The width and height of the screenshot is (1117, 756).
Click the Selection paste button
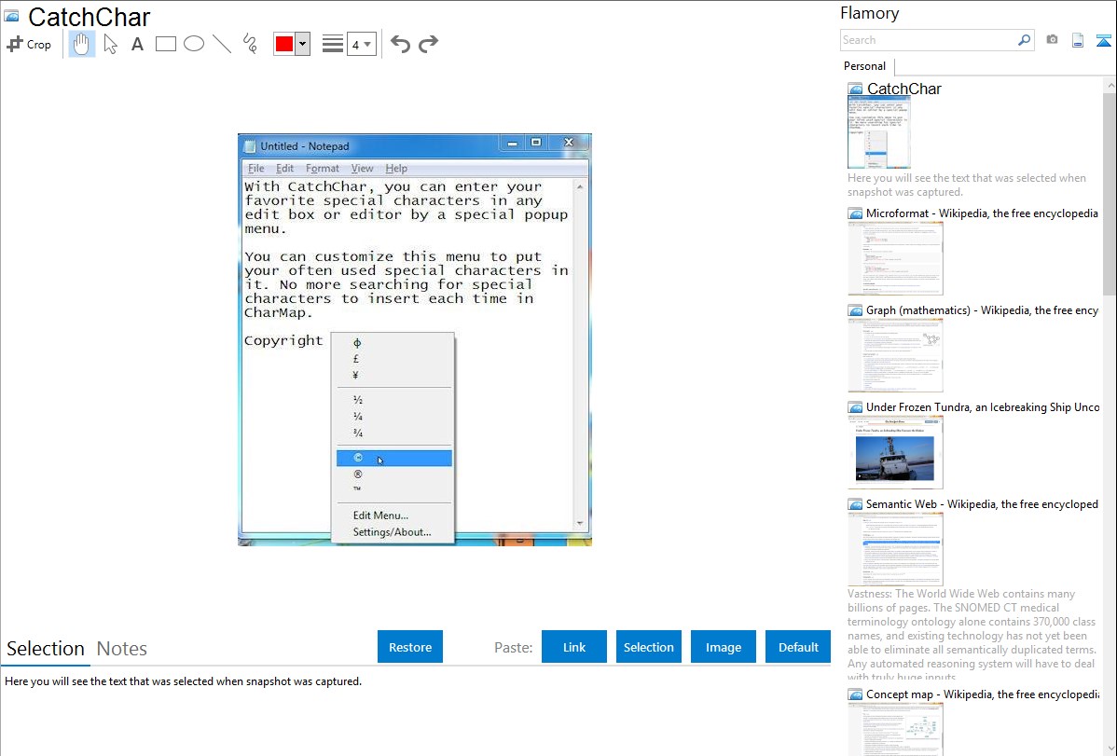tap(648, 647)
